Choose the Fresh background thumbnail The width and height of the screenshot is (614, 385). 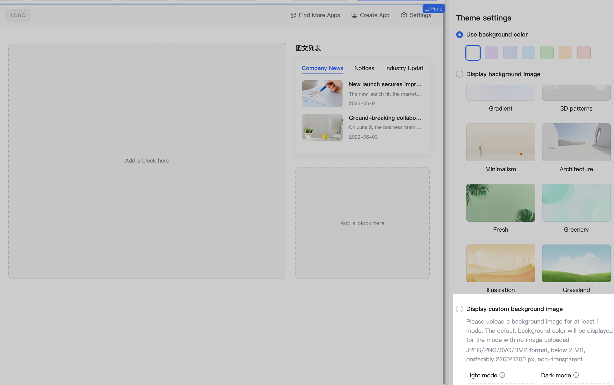coord(500,202)
